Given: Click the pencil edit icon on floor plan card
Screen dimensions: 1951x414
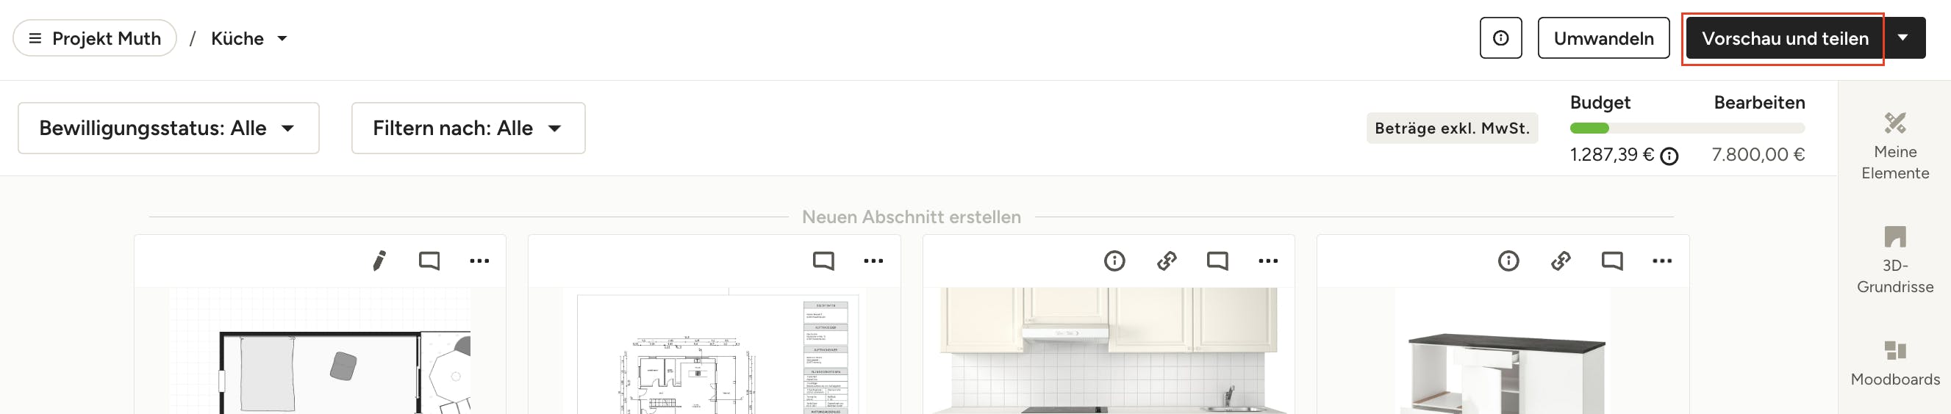Looking at the screenshot, I should click(x=379, y=261).
